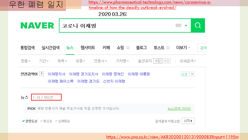This screenshot has width=248, height=140.
Task: Open the pharmaceutical-technology.com timeline link
Action: coord(150,5)
